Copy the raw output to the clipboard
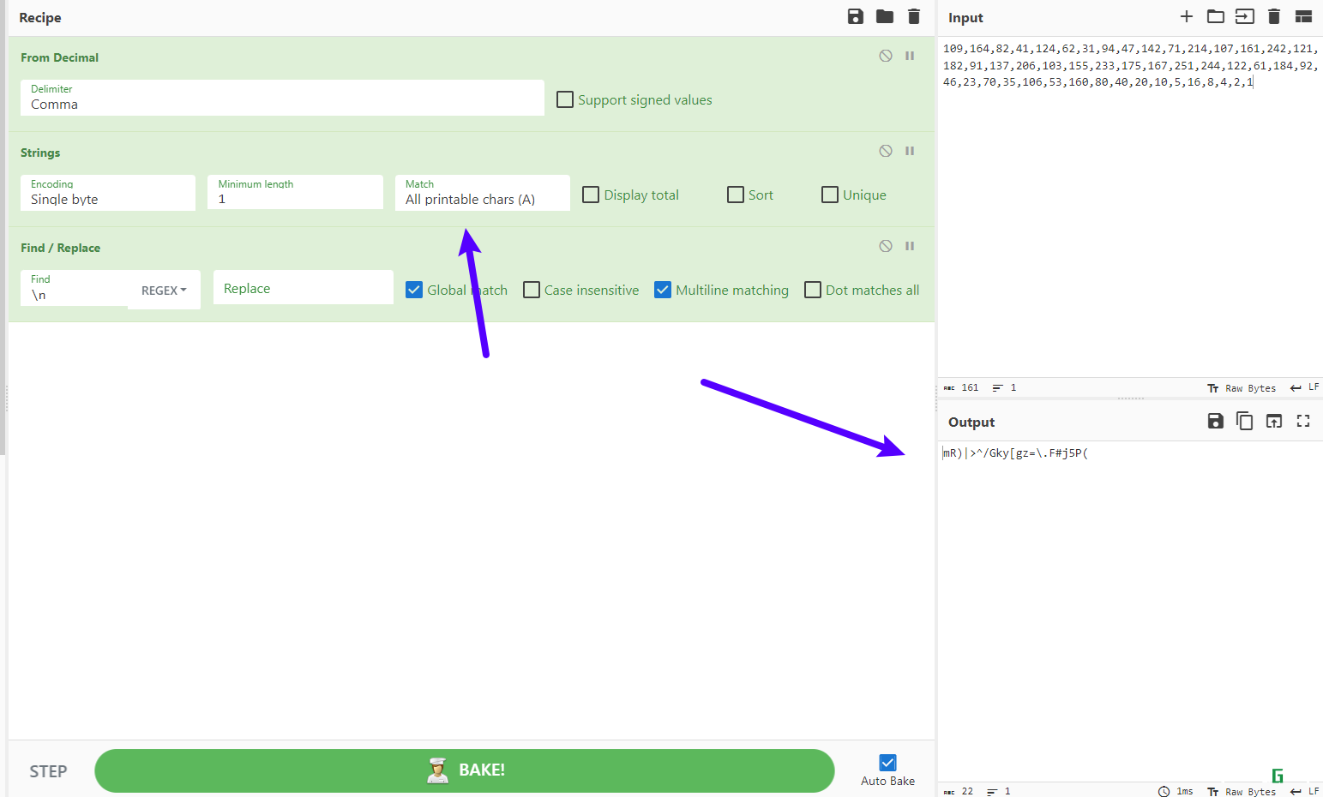The height and width of the screenshot is (797, 1323). 1244,421
